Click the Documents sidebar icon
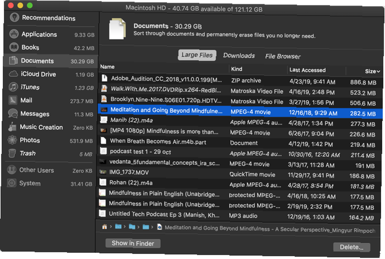This screenshot has height=259, width=385. 13,61
